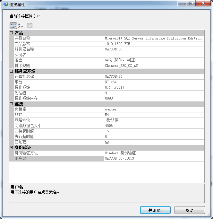Select the 网络协议 property label
Viewport: 213px width, 219px height.
22,120
